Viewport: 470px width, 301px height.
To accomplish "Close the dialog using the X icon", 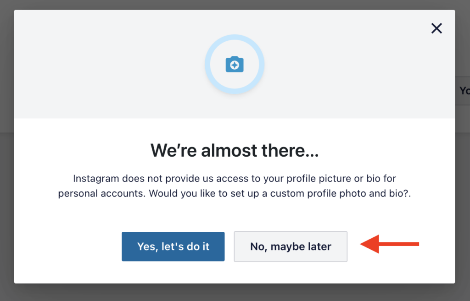I will tap(436, 28).
